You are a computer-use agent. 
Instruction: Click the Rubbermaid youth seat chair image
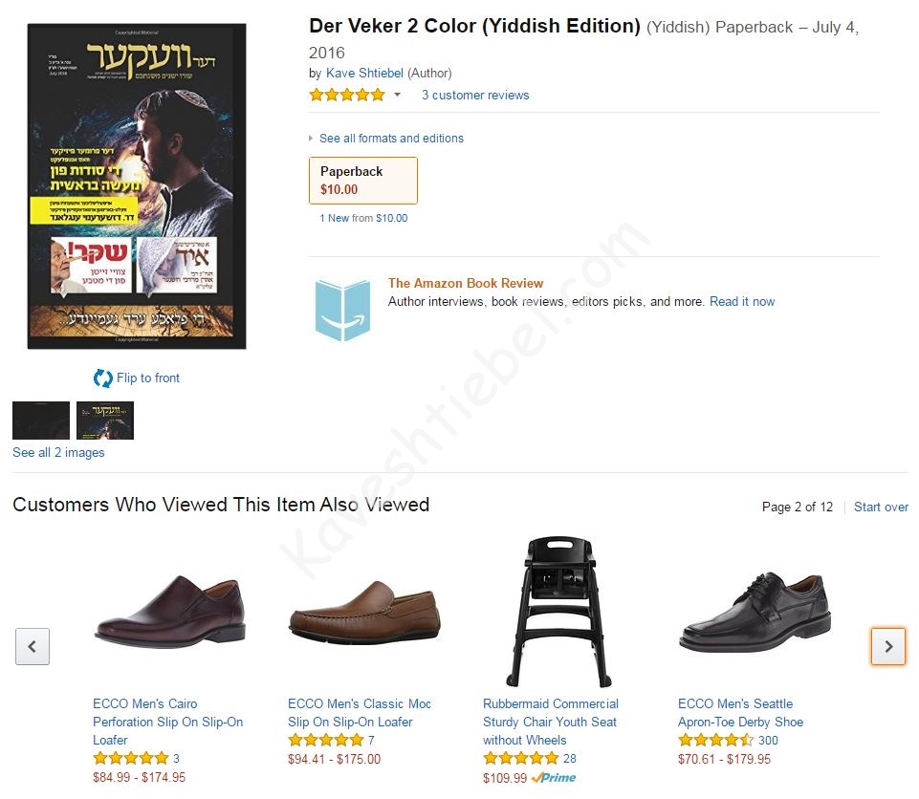(559, 612)
